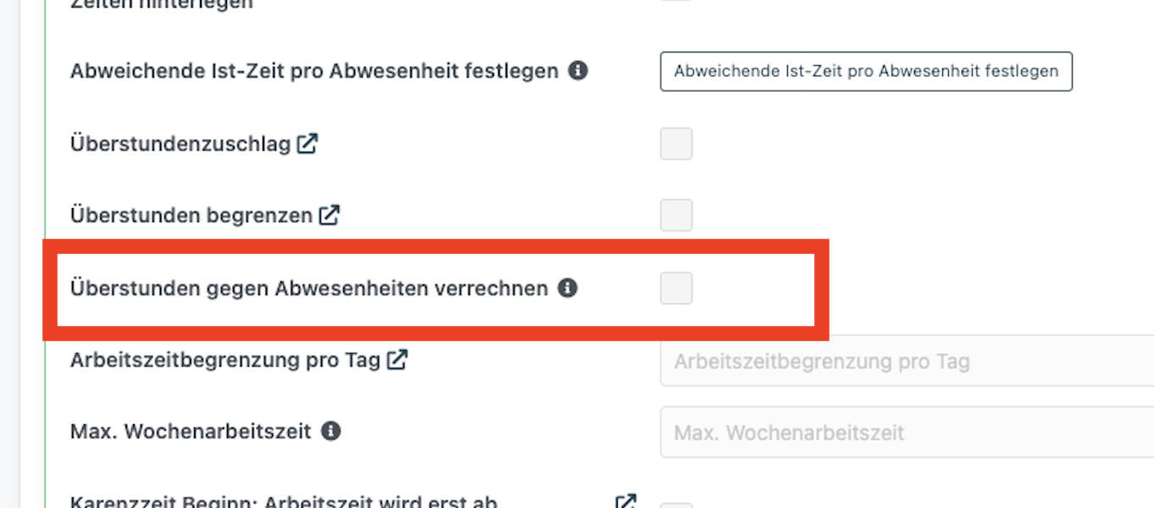The height and width of the screenshot is (508, 1154).
Task: Show info for Überstunden gegen Abwesenheiten verrechnen
Action: coord(568,289)
